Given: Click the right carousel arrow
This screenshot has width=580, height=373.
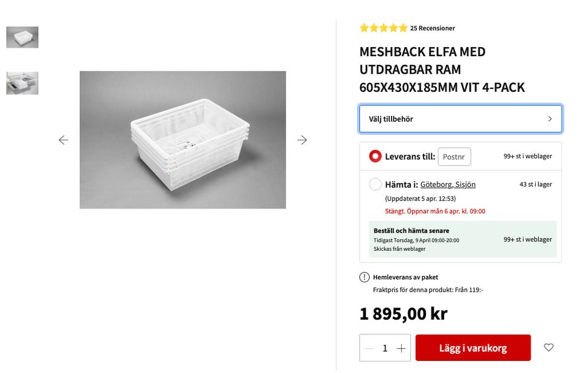Looking at the screenshot, I should tap(303, 140).
